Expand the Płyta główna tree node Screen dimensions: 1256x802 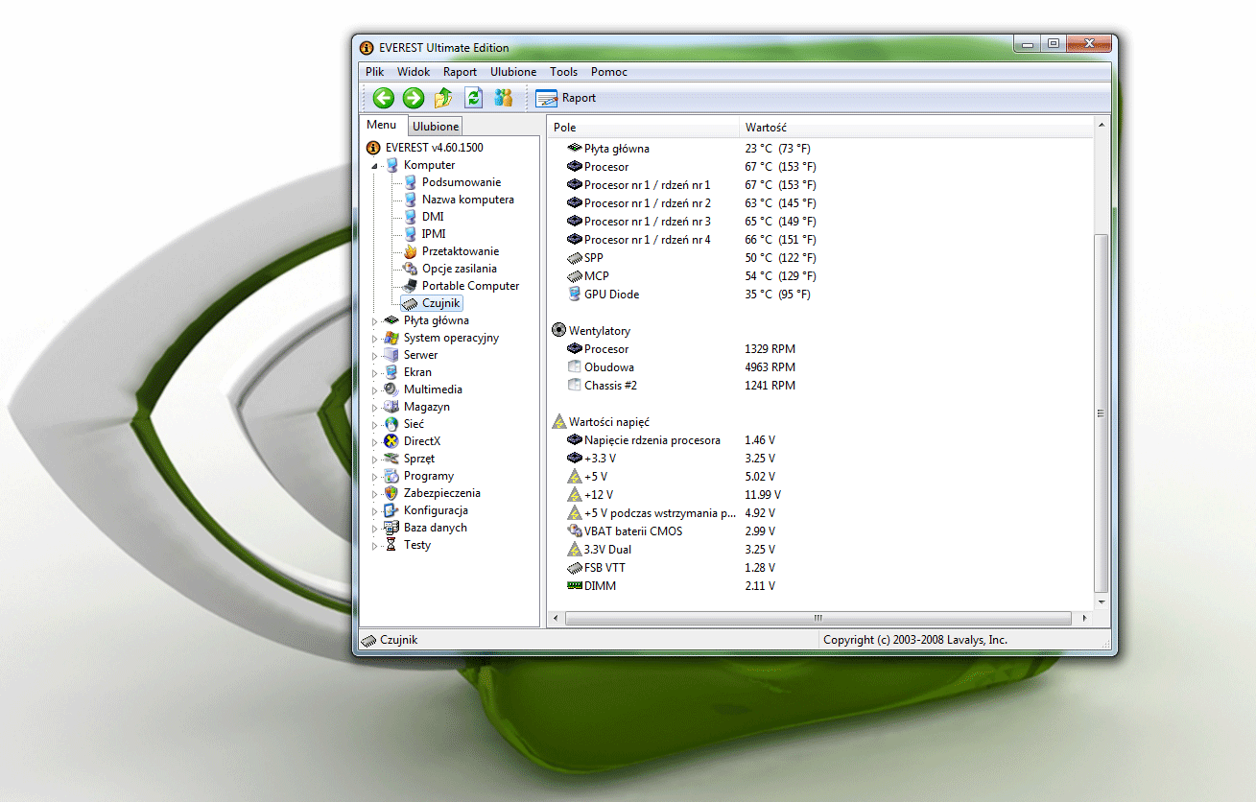(x=375, y=321)
